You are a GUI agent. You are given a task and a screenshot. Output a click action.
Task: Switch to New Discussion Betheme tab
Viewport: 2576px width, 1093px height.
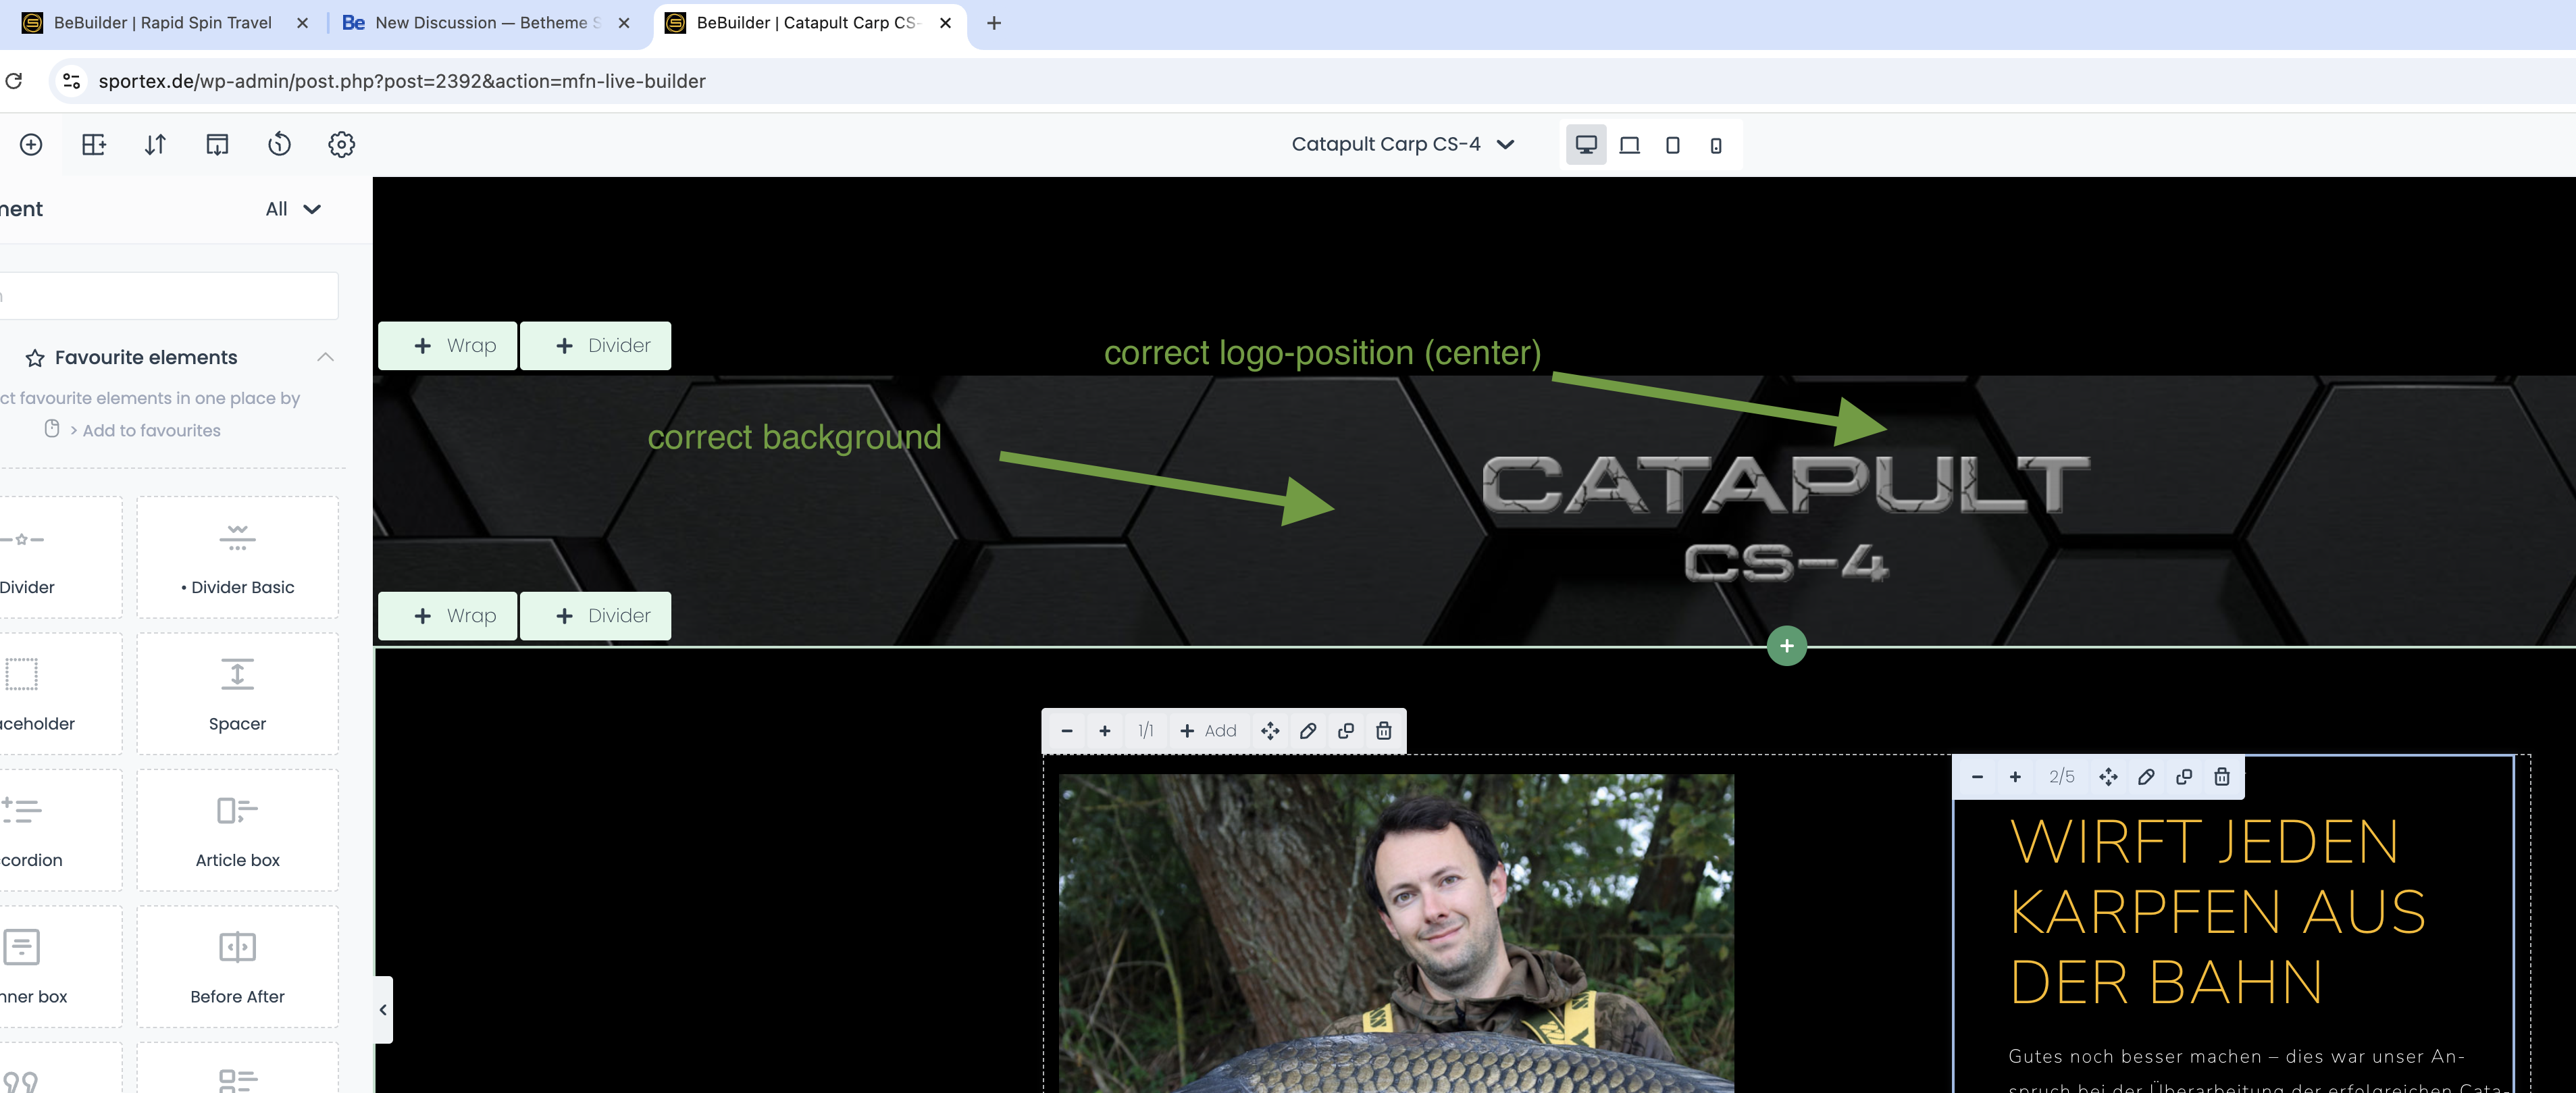coord(480,23)
